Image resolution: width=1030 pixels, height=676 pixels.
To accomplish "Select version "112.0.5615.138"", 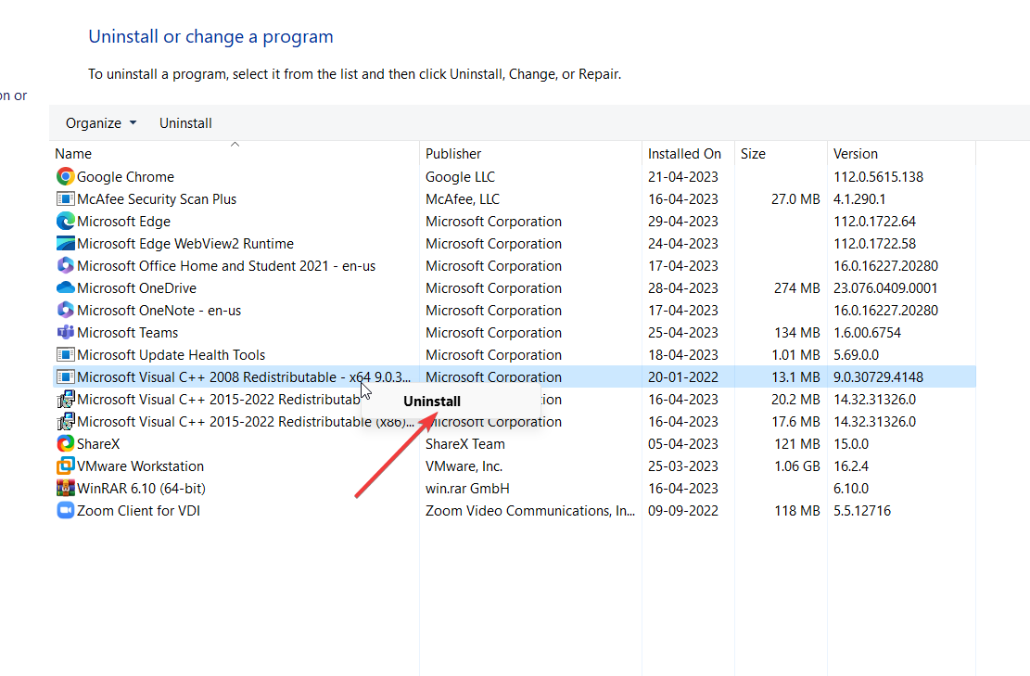I will pyautogui.click(x=878, y=177).
